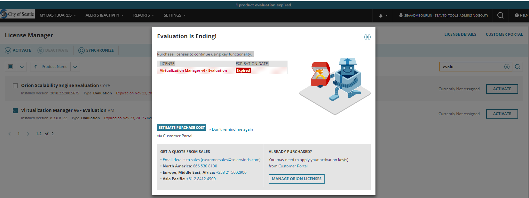Viewport: 529px width, 198px height.
Task: Clear the license search field text
Action: (x=507, y=67)
